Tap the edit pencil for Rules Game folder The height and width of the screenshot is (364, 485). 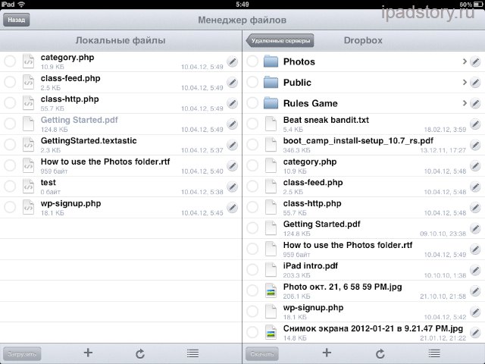pos(475,103)
